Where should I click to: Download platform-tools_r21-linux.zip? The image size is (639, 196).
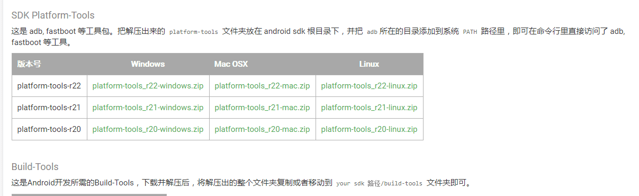pyautogui.click(x=369, y=108)
